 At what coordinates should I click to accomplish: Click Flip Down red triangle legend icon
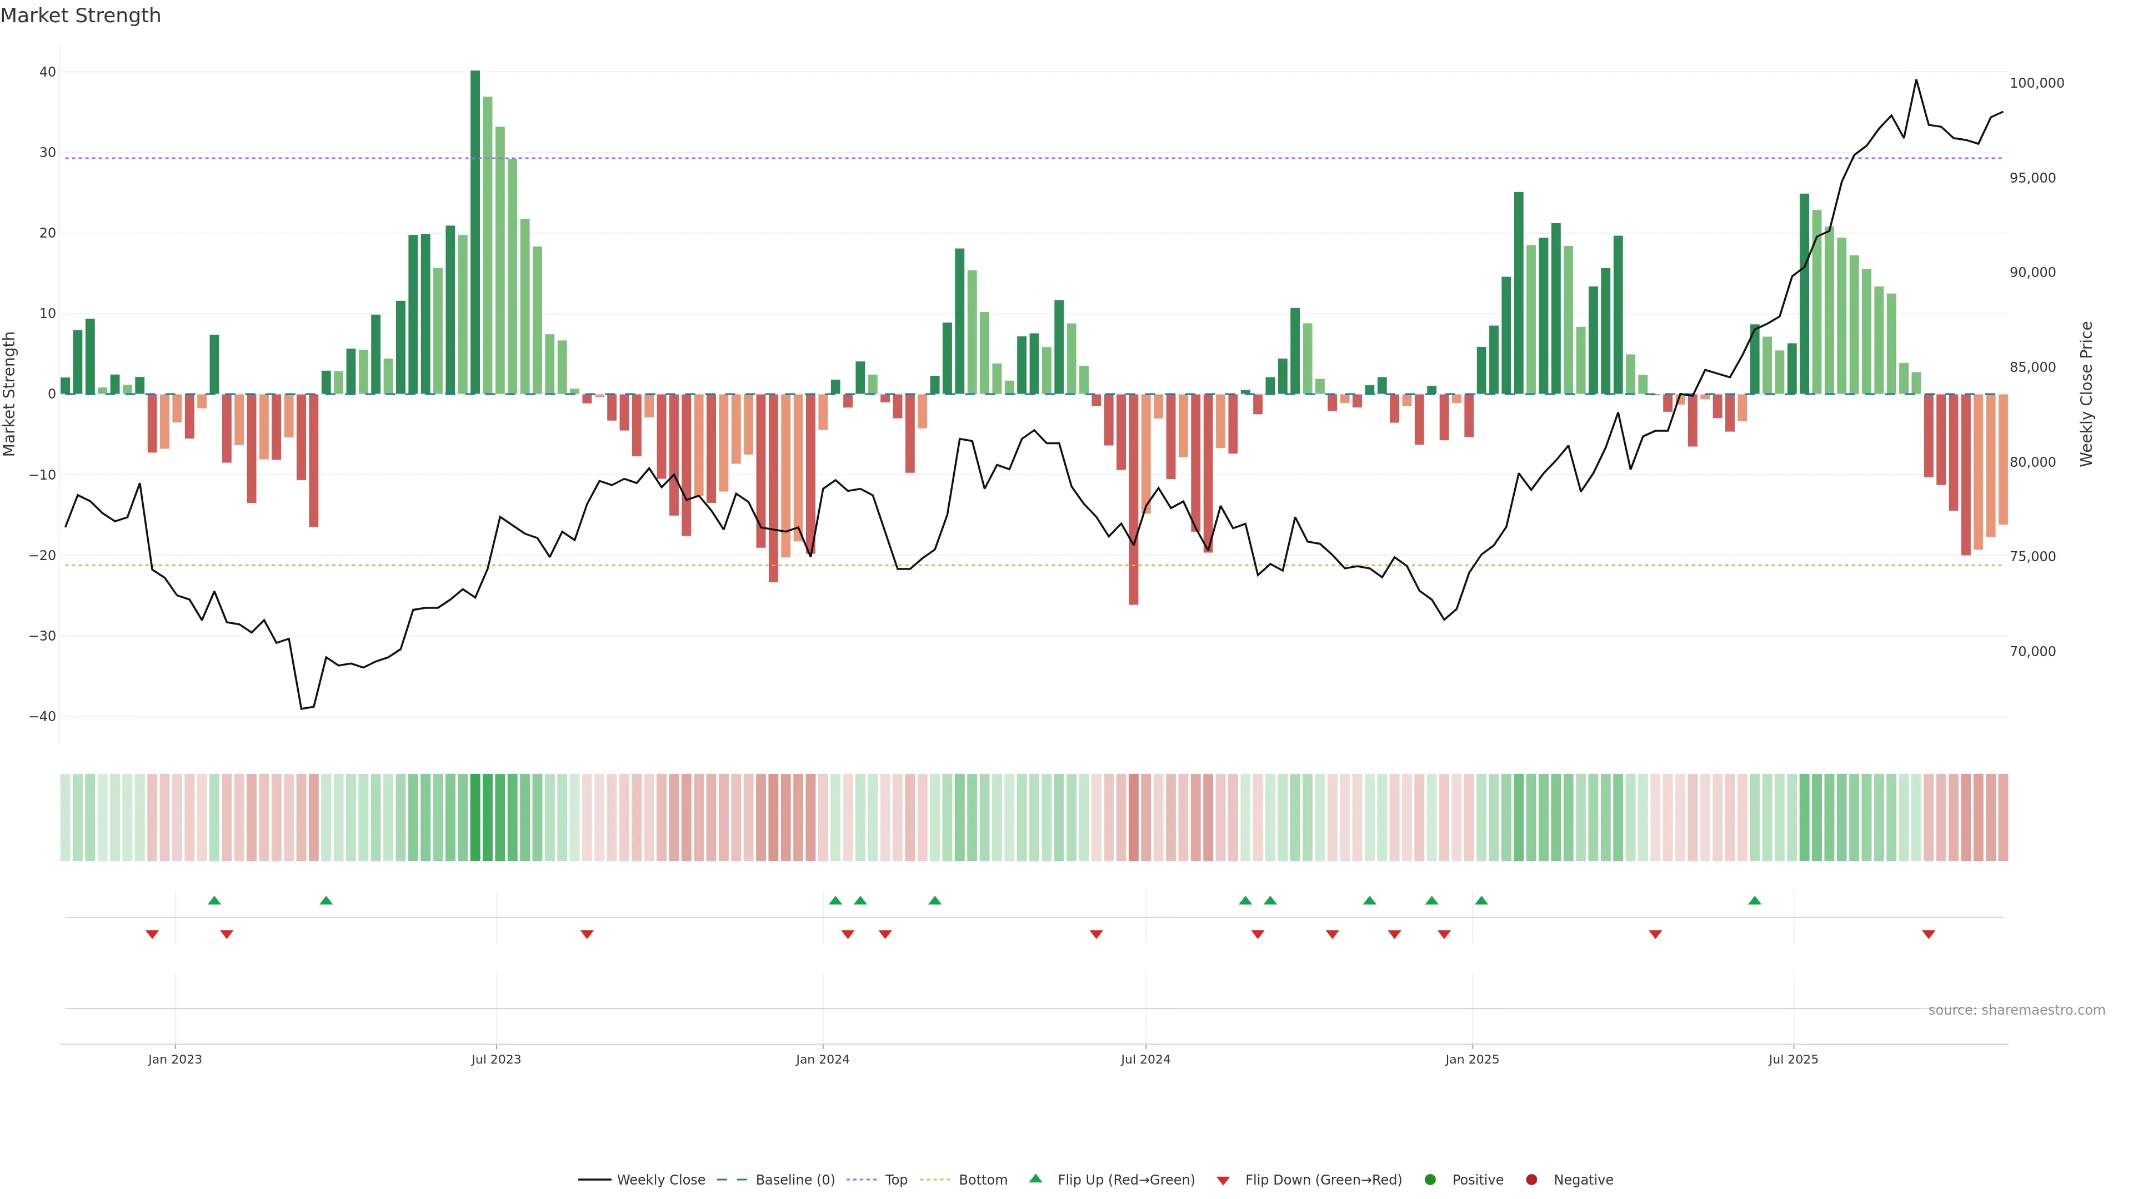1223,1180
